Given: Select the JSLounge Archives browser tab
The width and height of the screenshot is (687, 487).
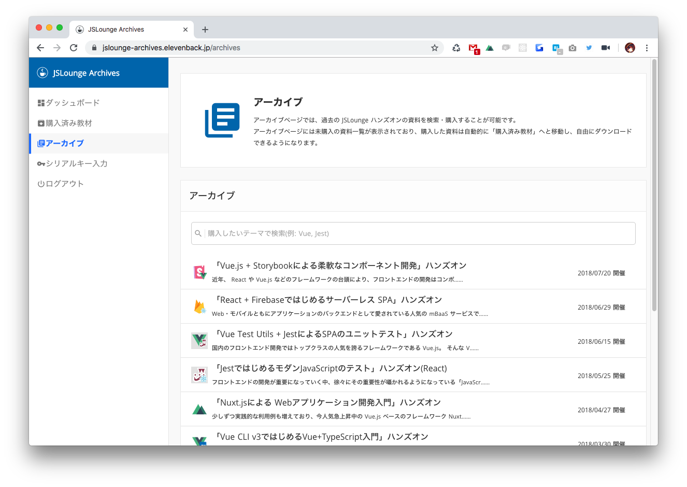Looking at the screenshot, I should (x=130, y=29).
